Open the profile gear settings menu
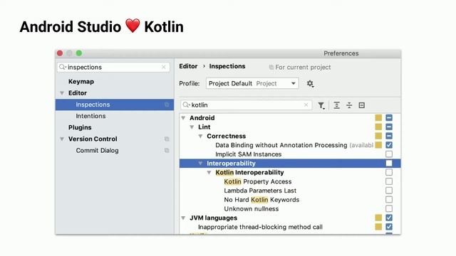 (310, 84)
